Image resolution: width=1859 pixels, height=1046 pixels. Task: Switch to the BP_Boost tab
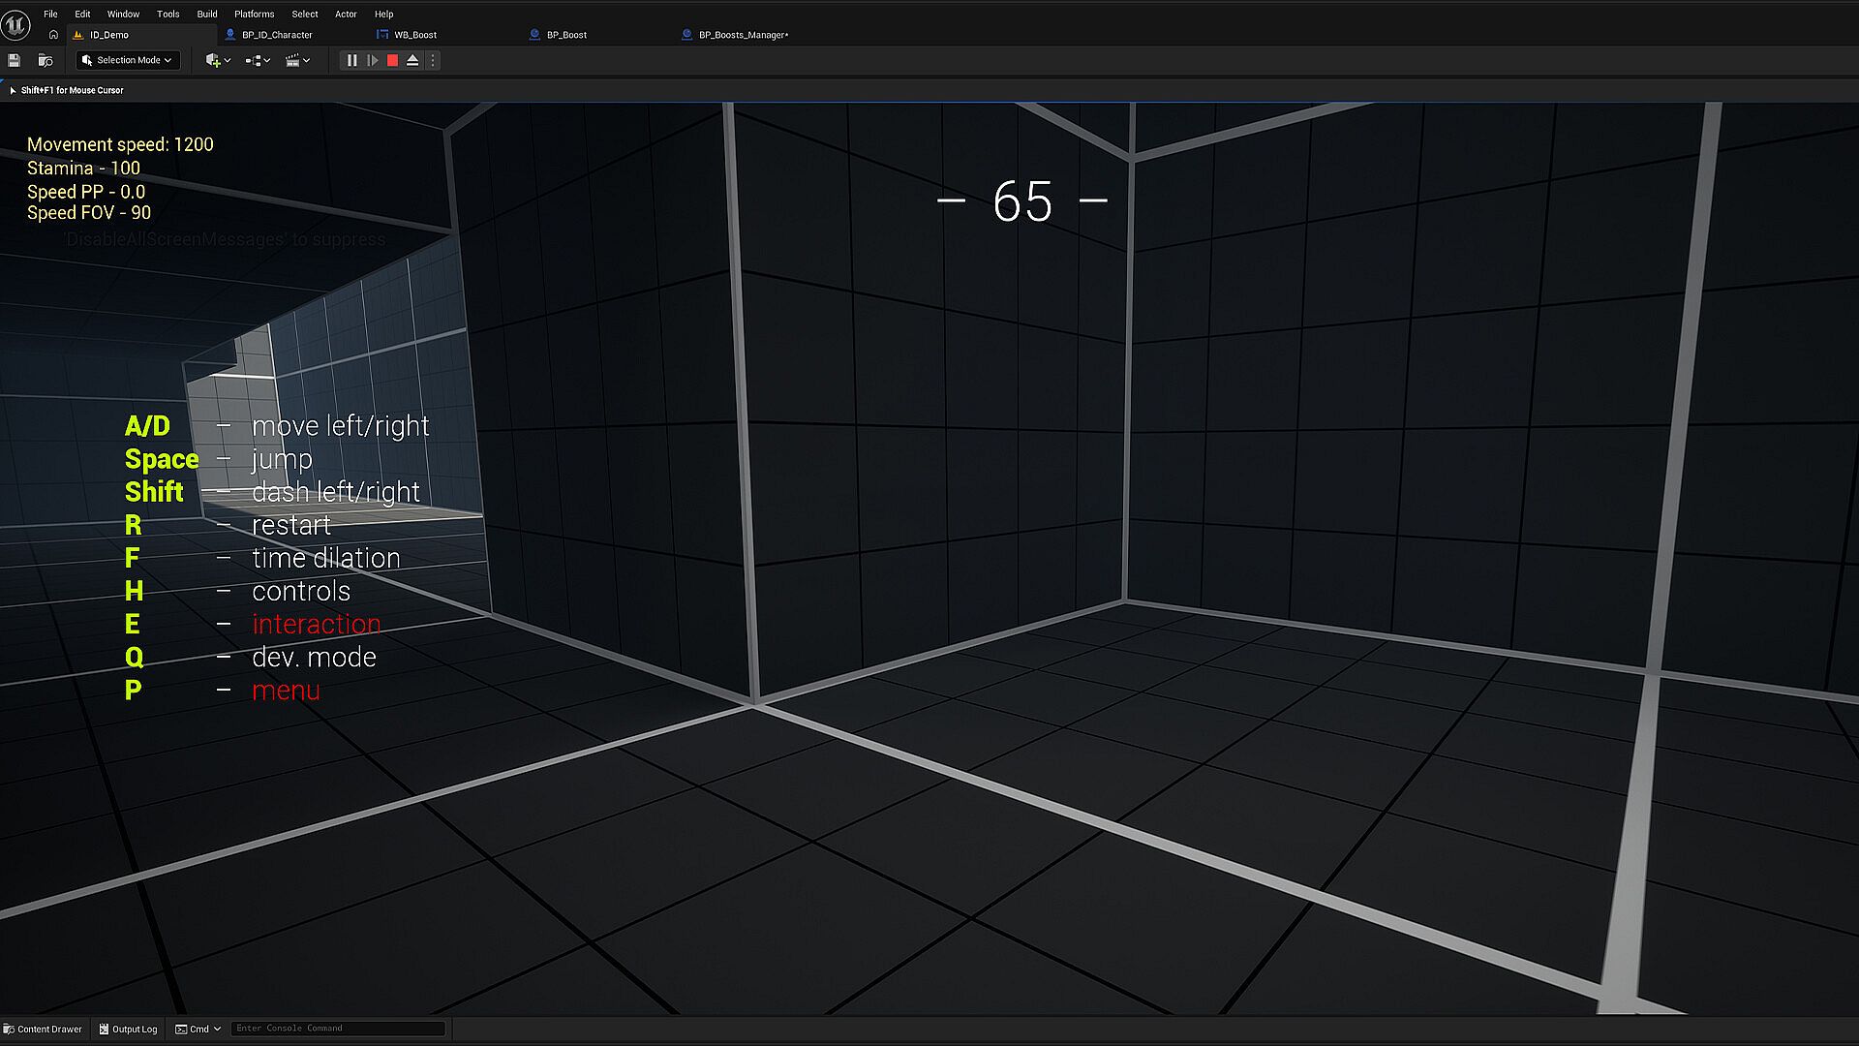coord(566,35)
